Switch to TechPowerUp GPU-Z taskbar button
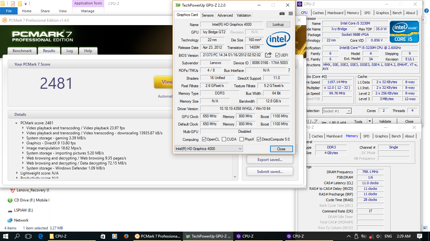430x241 pixels. [x=208, y=236]
